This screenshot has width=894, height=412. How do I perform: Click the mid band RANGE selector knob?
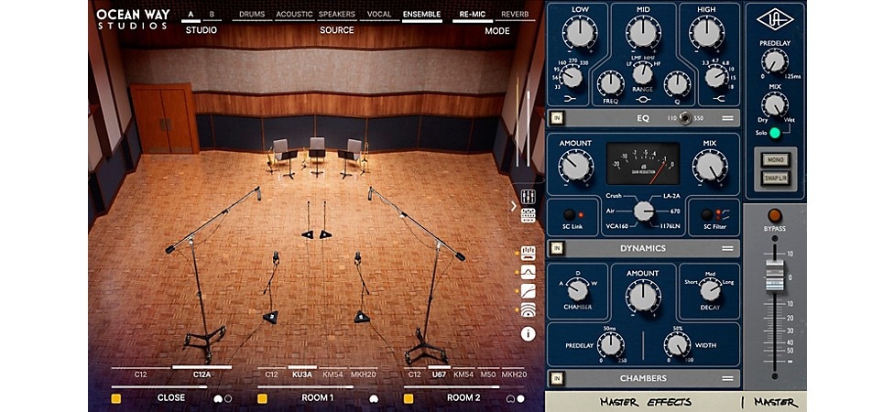point(643,73)
